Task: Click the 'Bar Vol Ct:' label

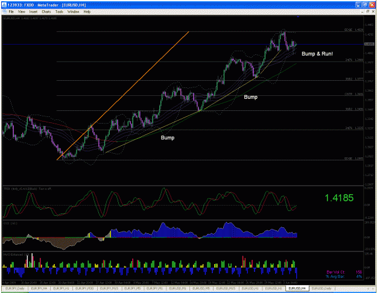Action: (x=335, y=272)
